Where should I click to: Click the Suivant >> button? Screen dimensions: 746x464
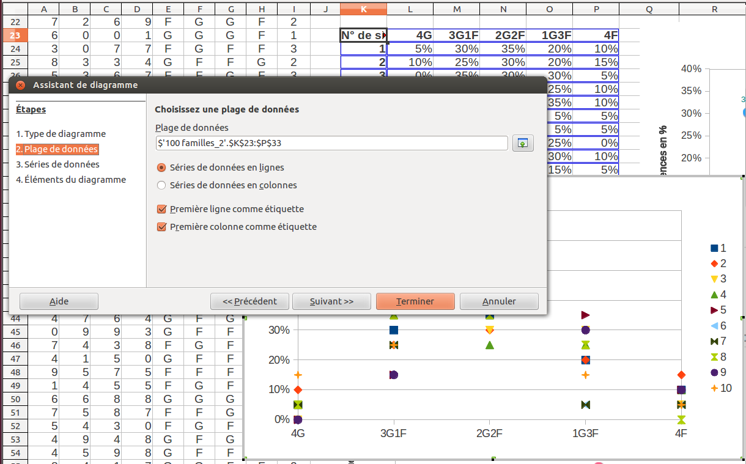click(331, 301)
